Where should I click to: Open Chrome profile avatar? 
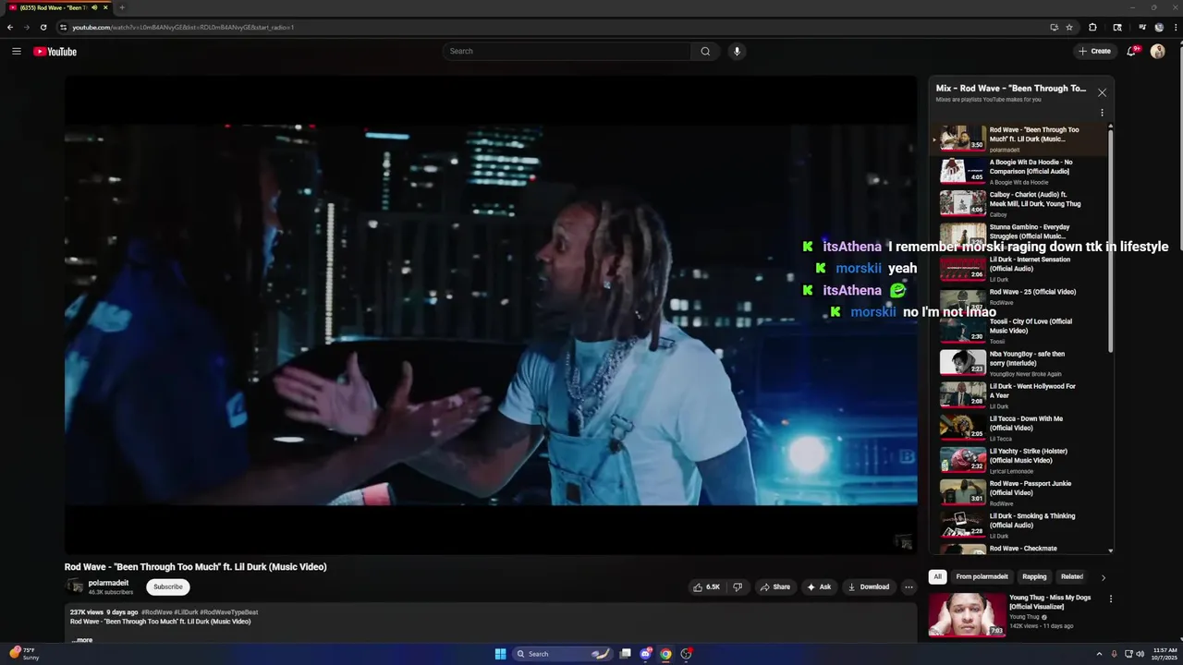[x=1158, y=27]
